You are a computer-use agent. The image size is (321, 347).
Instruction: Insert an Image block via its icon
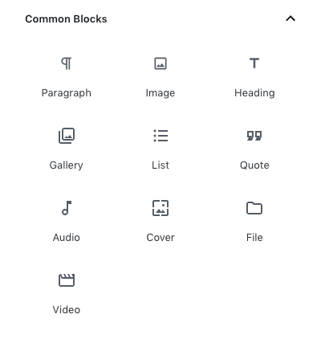point(160,63)
